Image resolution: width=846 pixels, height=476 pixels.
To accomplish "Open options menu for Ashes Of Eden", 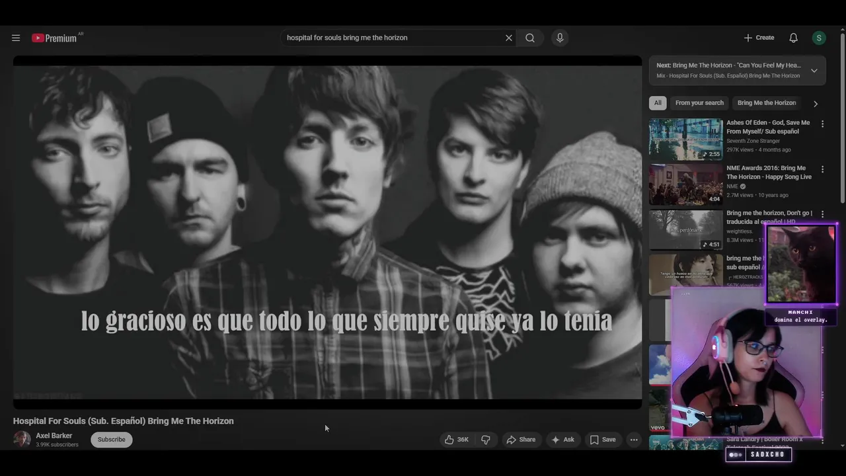I will click(822, 124).
